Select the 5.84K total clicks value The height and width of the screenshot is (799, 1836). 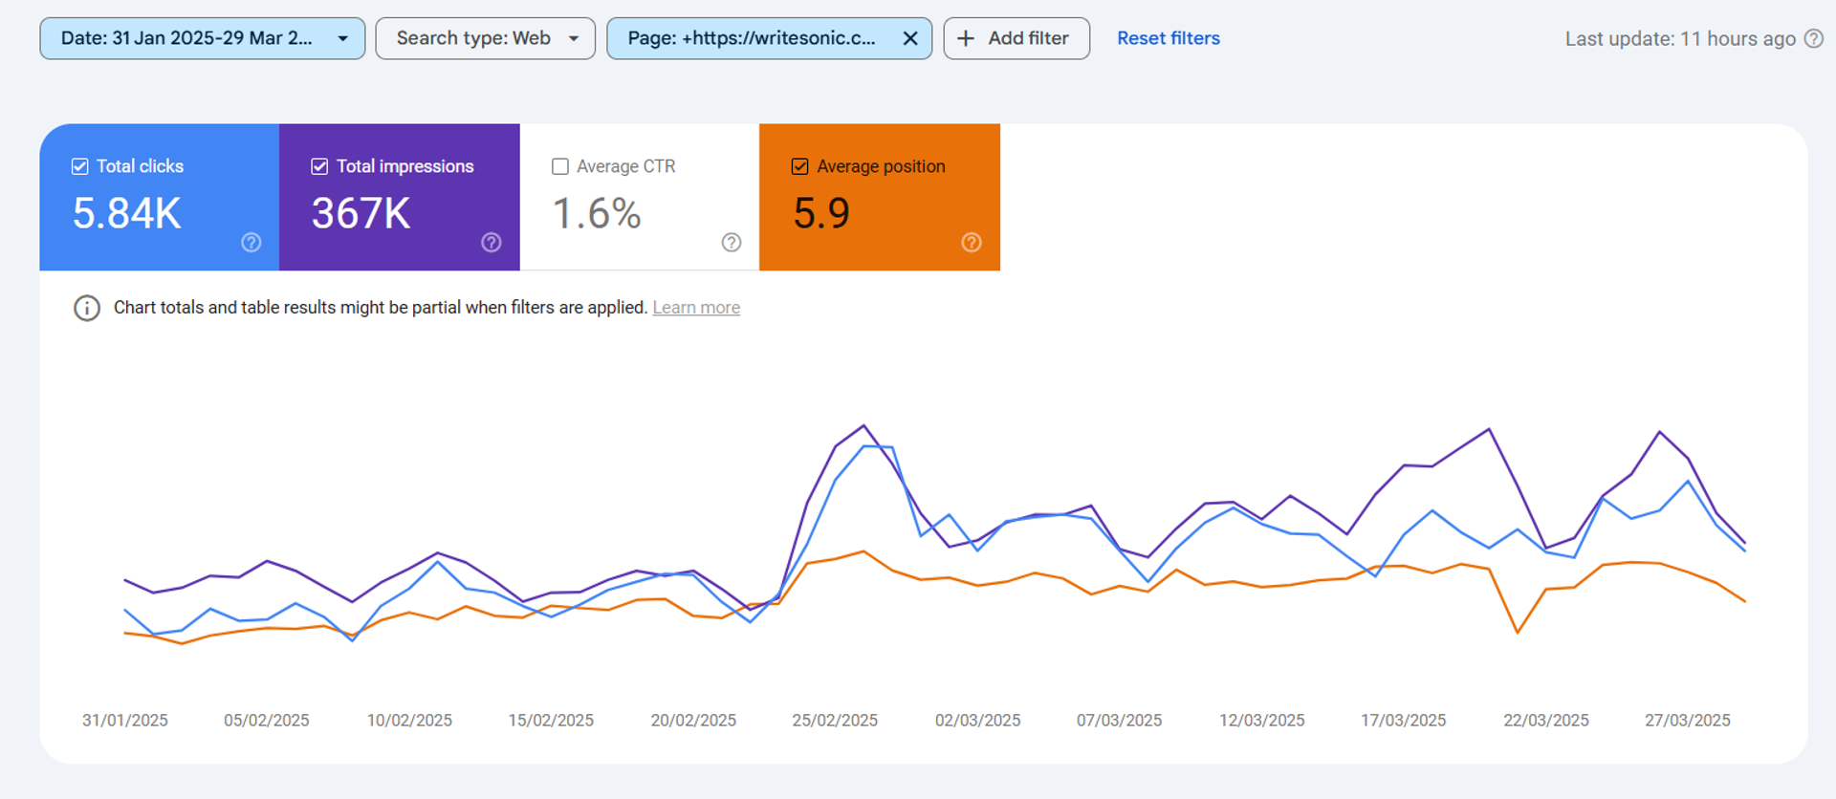(x=127, y=213)
